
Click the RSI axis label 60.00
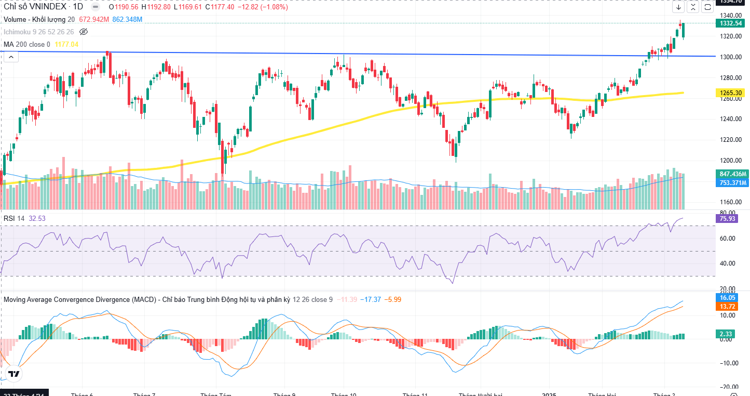[727, 239]
